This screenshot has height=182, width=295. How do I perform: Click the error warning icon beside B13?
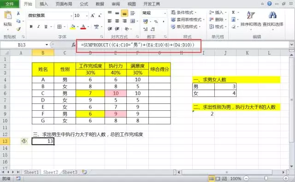24,141
